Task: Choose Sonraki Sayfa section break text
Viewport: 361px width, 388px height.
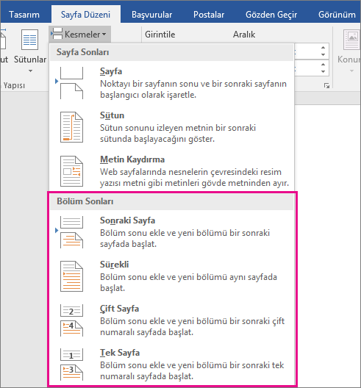Action: tap(127, 220)
